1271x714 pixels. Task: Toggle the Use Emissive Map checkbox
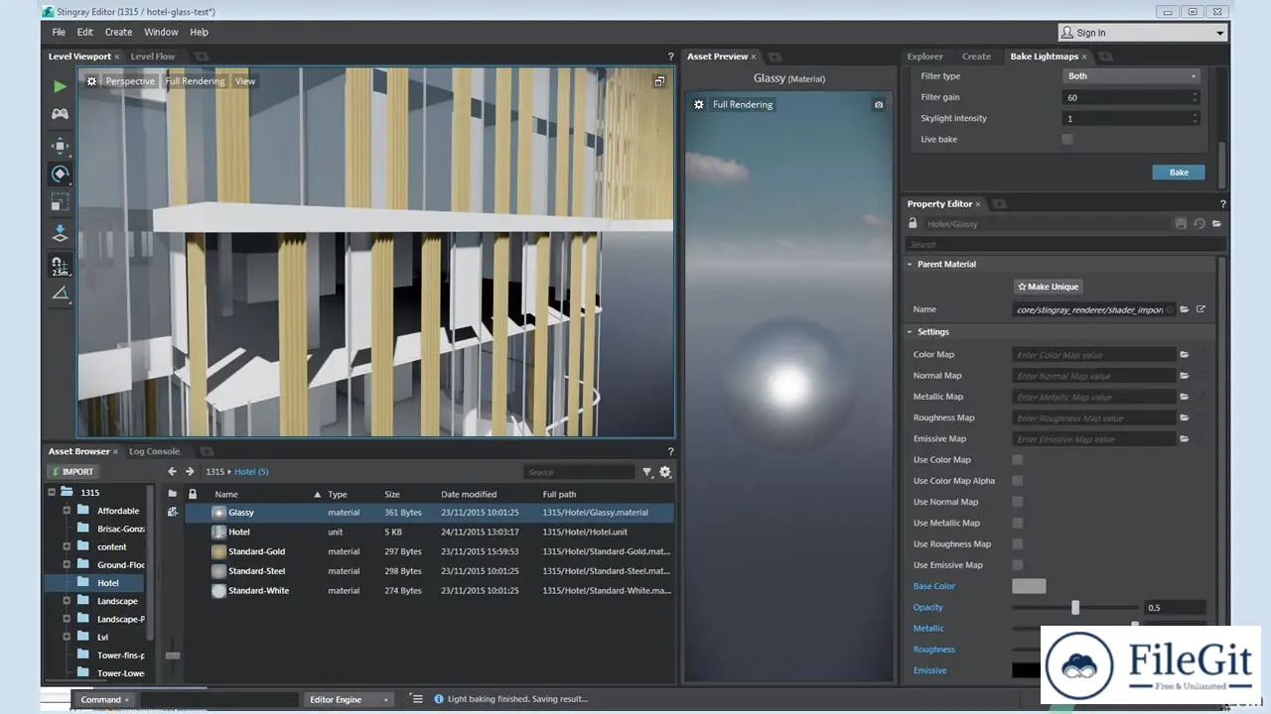[1017, 565]
